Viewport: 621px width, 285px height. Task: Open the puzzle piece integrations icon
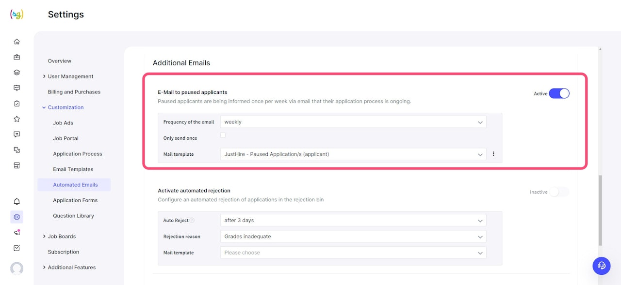tap(17, 150)
